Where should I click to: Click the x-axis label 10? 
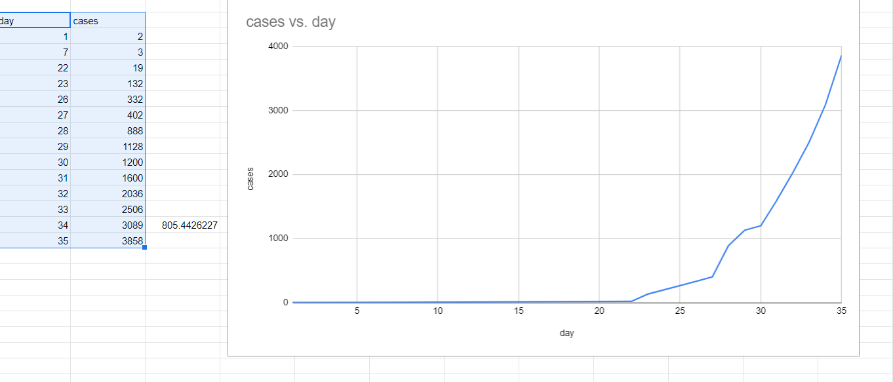point(437,311)
